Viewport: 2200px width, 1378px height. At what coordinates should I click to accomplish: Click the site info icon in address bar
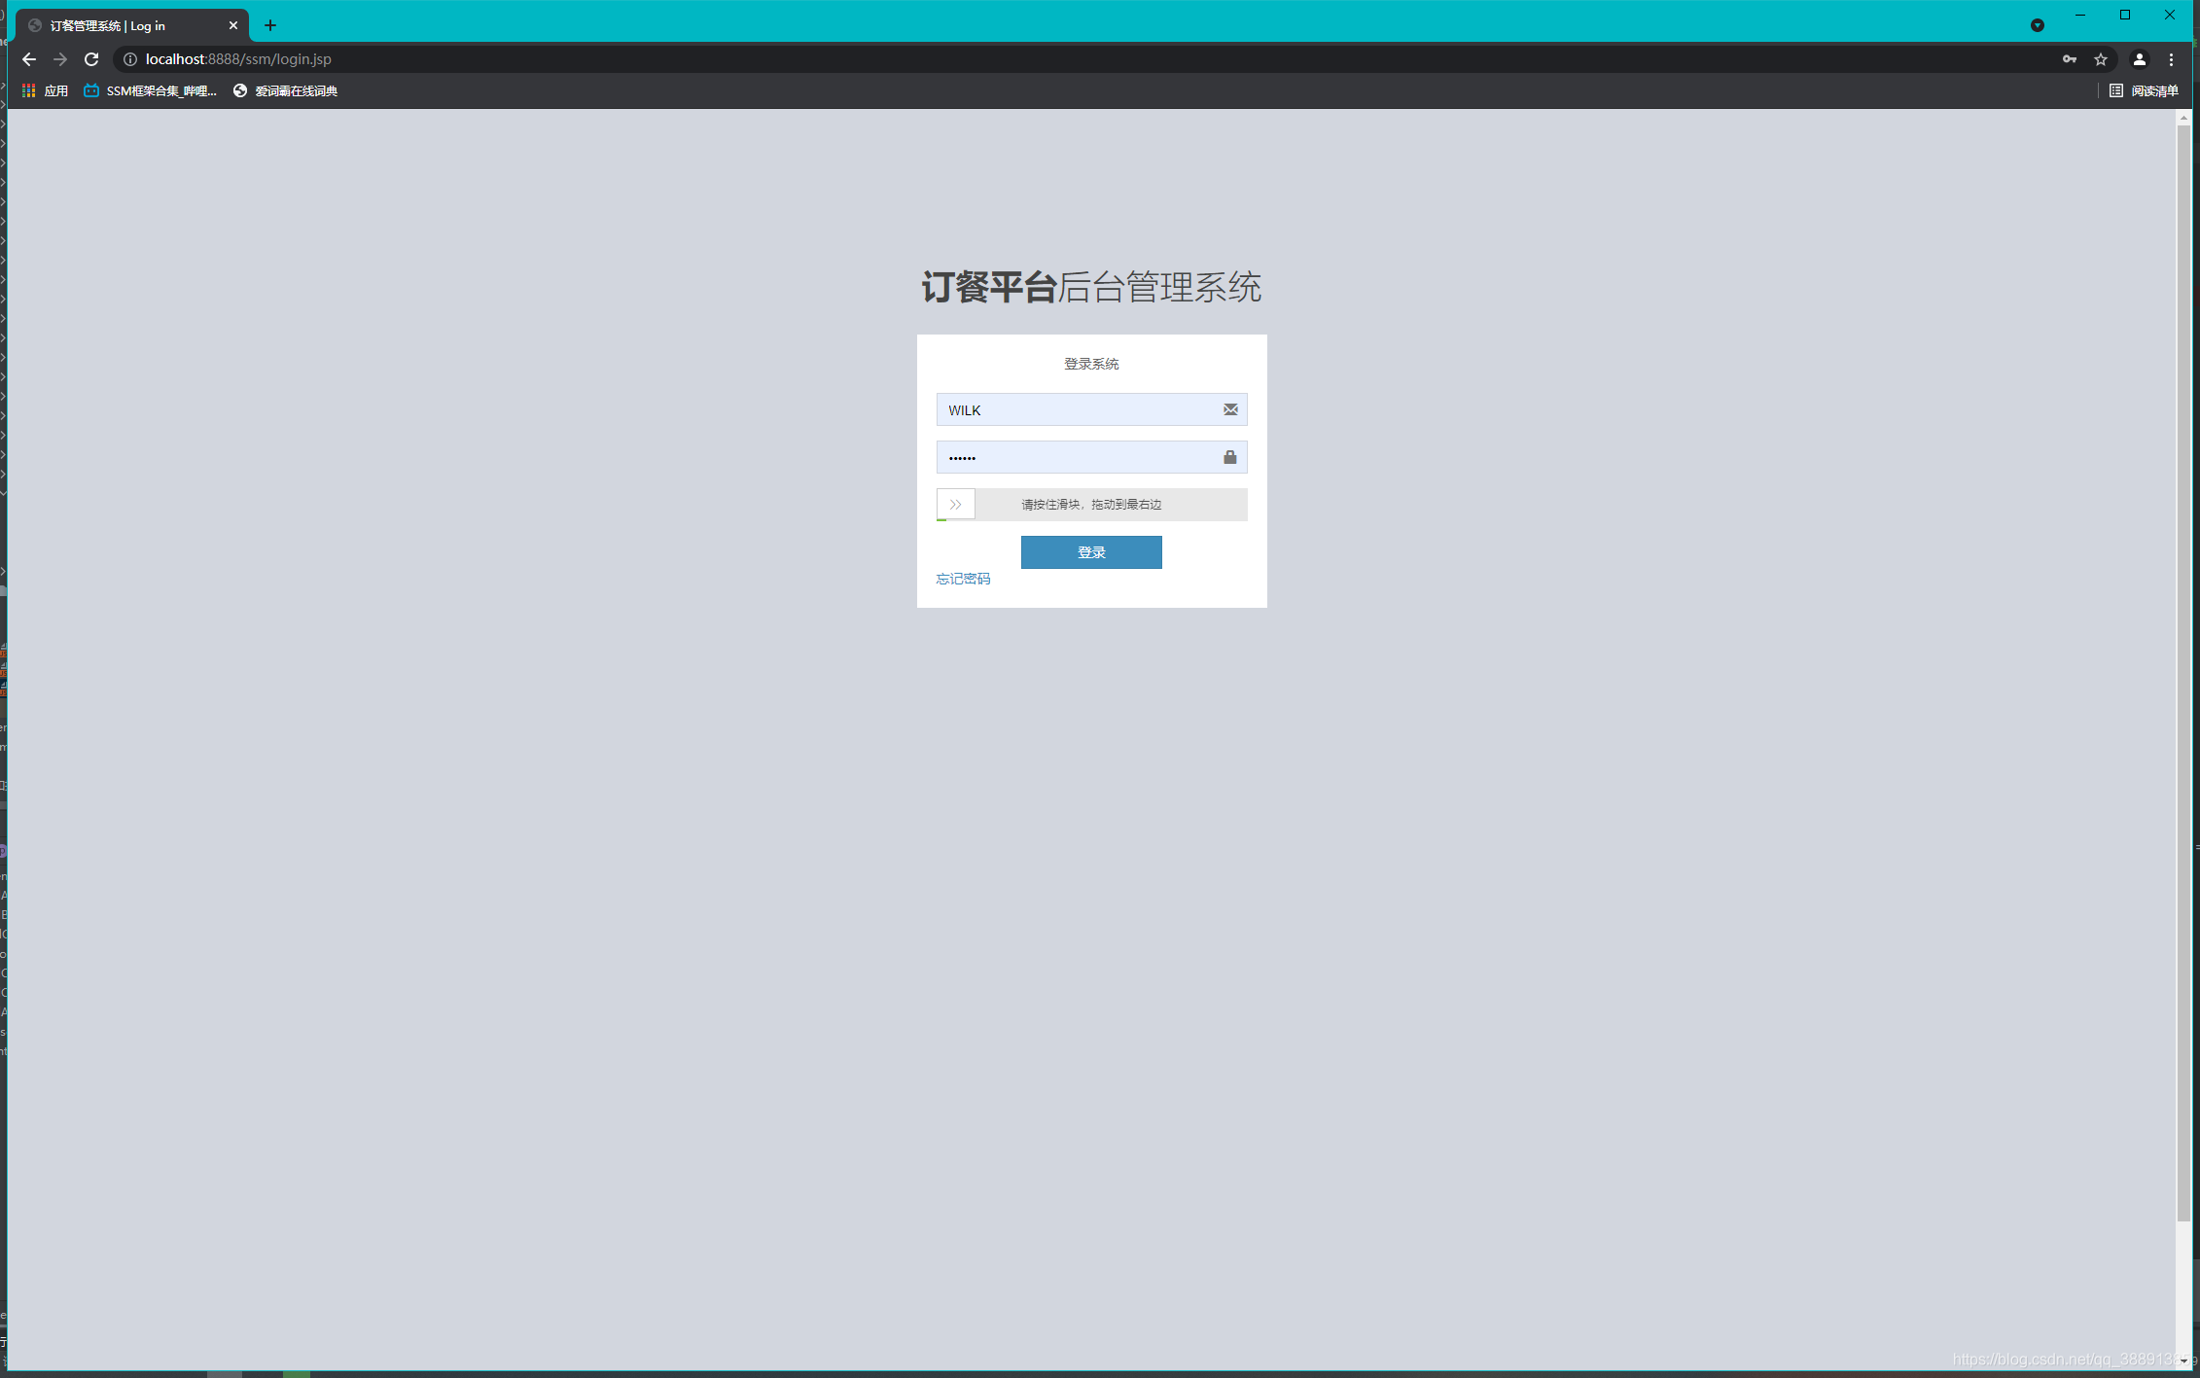(x=130, y=58)
